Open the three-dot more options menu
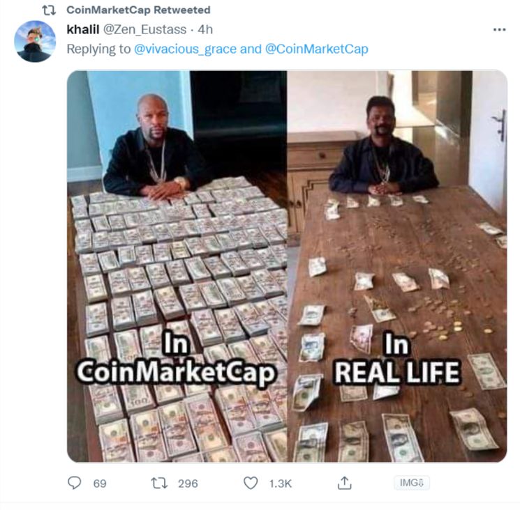Image resolution: width=520 pixels, height=510 pixels. coord(500,30)
